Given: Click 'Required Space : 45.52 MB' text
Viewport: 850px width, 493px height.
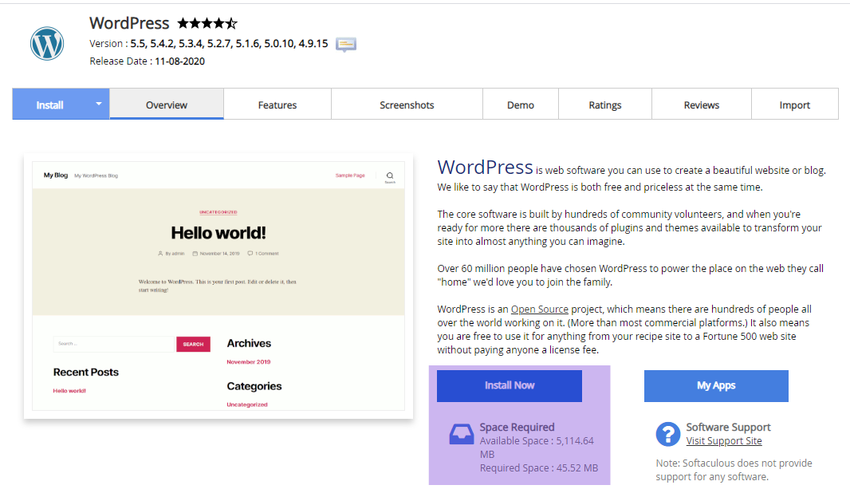Looking at the screenshot, I should point(539,468).
